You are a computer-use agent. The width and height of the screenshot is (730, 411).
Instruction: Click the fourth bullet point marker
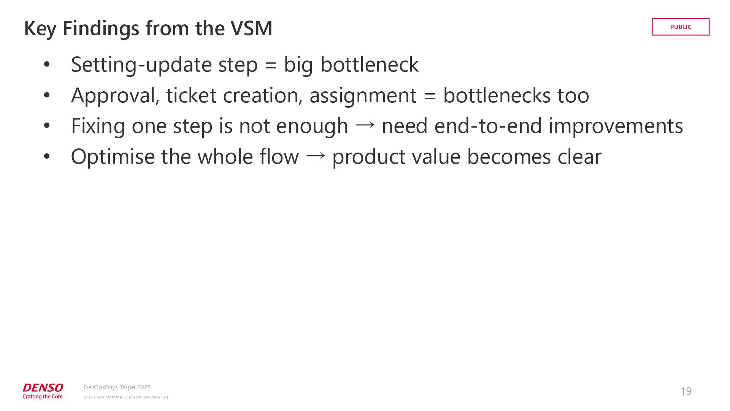pyautogui.click(x=47, y=157)
